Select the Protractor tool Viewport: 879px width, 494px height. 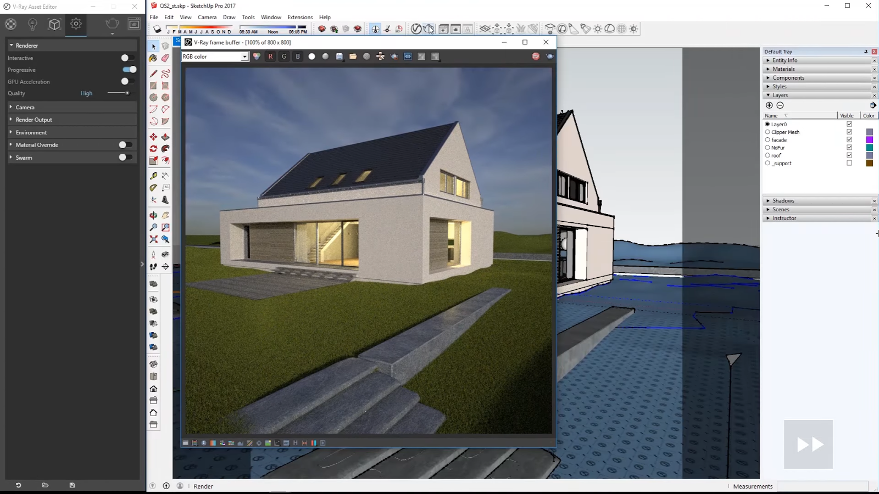tap(153, 188)
